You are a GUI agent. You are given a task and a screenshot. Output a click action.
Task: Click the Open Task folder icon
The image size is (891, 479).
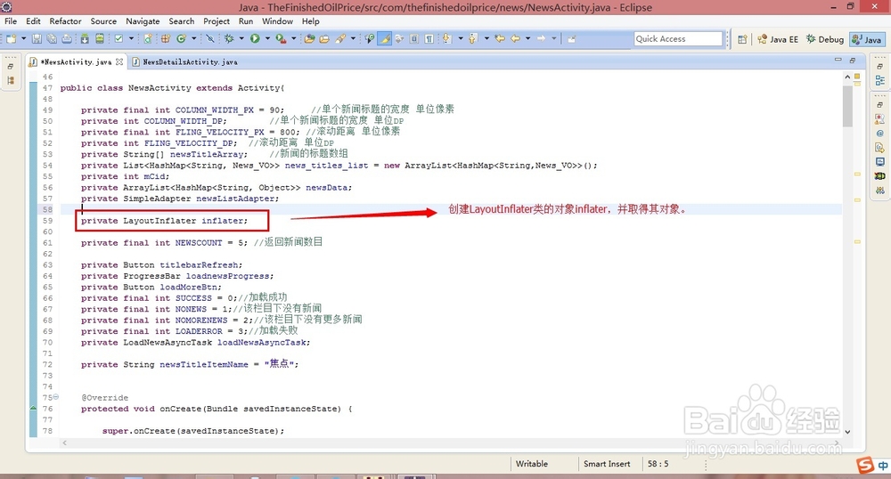tap(324, 38)
